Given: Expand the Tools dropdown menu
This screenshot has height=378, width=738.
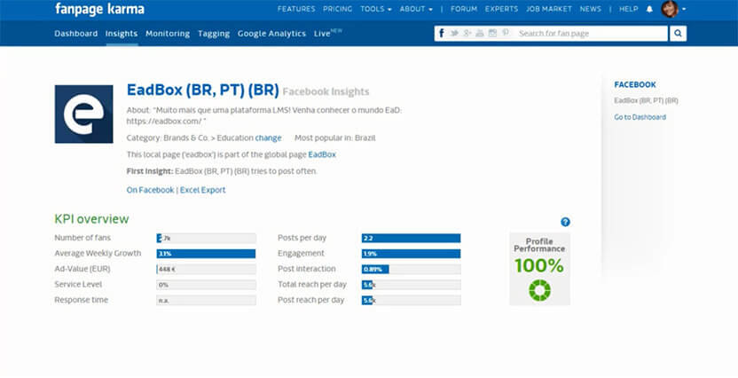Looking at the screenshot, I should coord(375,9).
